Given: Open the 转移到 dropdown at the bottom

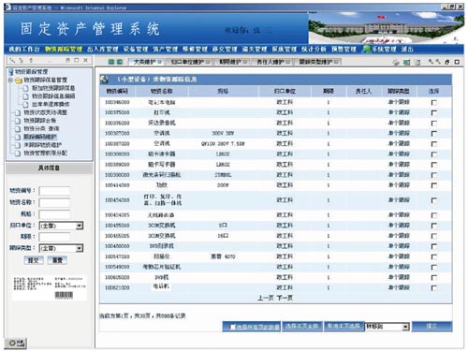Looking at the screenshot, I should pyautogui.click(x=405, y=327).
